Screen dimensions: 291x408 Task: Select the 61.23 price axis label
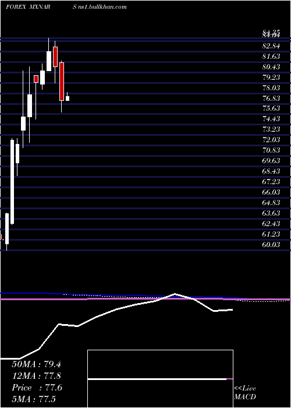[271, 234]
